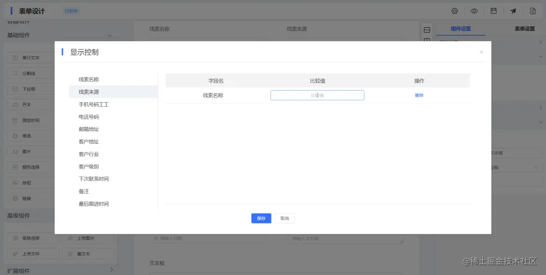
Task: Select the 下拉框 component
Action: pyautogui.click(x=31, y=89)
